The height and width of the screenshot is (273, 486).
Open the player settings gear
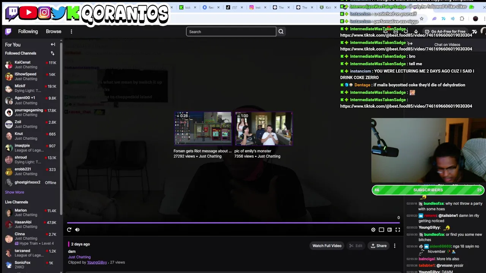coord(373,230)
